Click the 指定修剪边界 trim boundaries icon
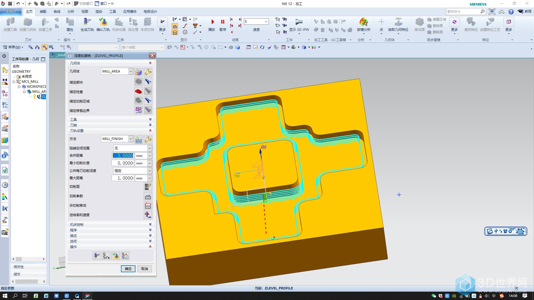The height and width of the screenshot is (300, 534). pos(139,110)
